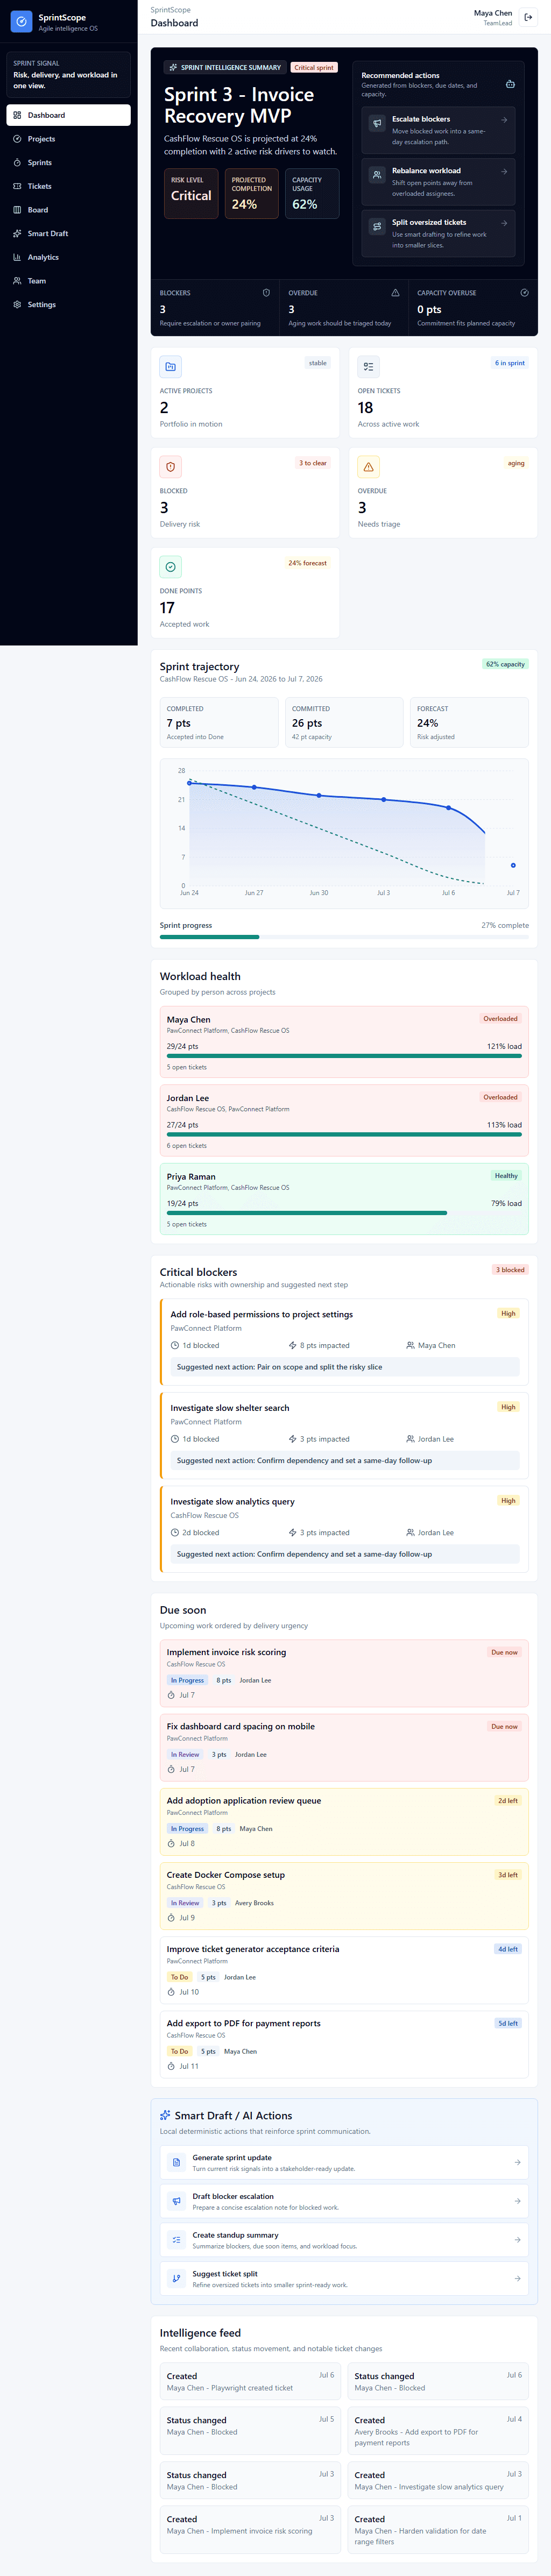Run Create standup summary action
Image resolution: width=551 pixels, height=2576 pixels.
344,2240
